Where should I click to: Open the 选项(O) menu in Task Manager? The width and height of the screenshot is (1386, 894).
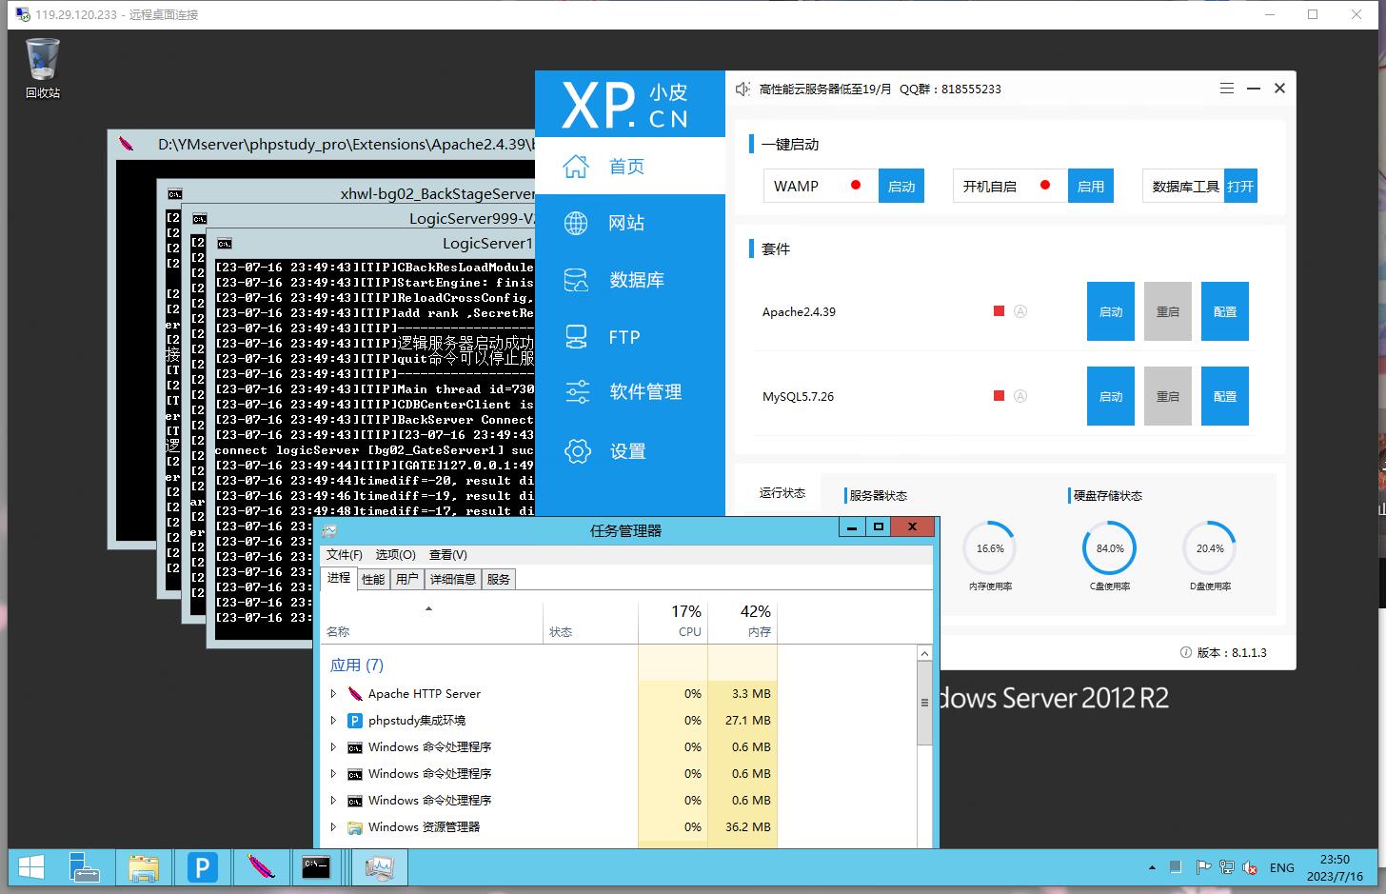coord(395,555)
